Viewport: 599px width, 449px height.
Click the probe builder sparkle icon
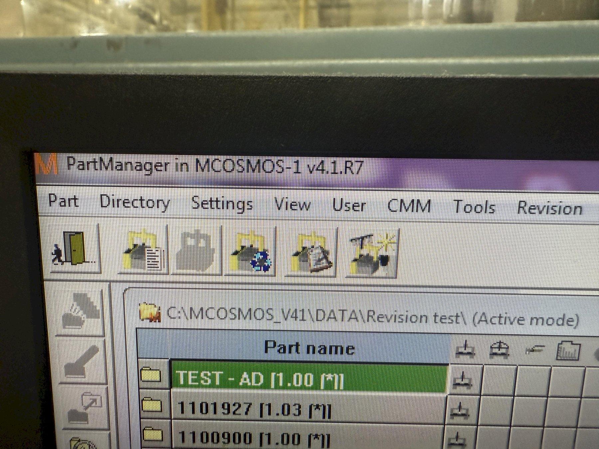pos(372,253)
